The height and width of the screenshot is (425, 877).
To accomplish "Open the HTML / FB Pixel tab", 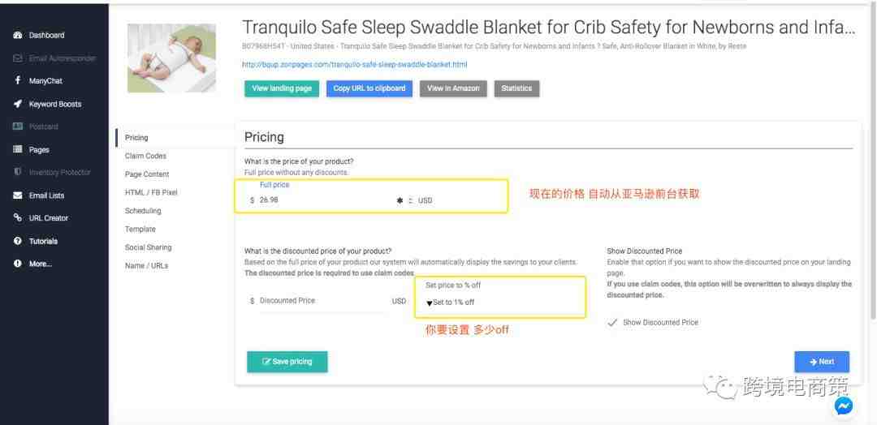I will click(151, 192).
